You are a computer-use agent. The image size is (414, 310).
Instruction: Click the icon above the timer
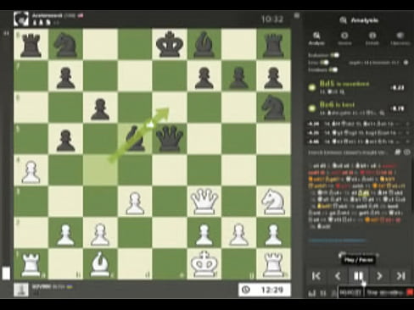[x=297, y=15]
